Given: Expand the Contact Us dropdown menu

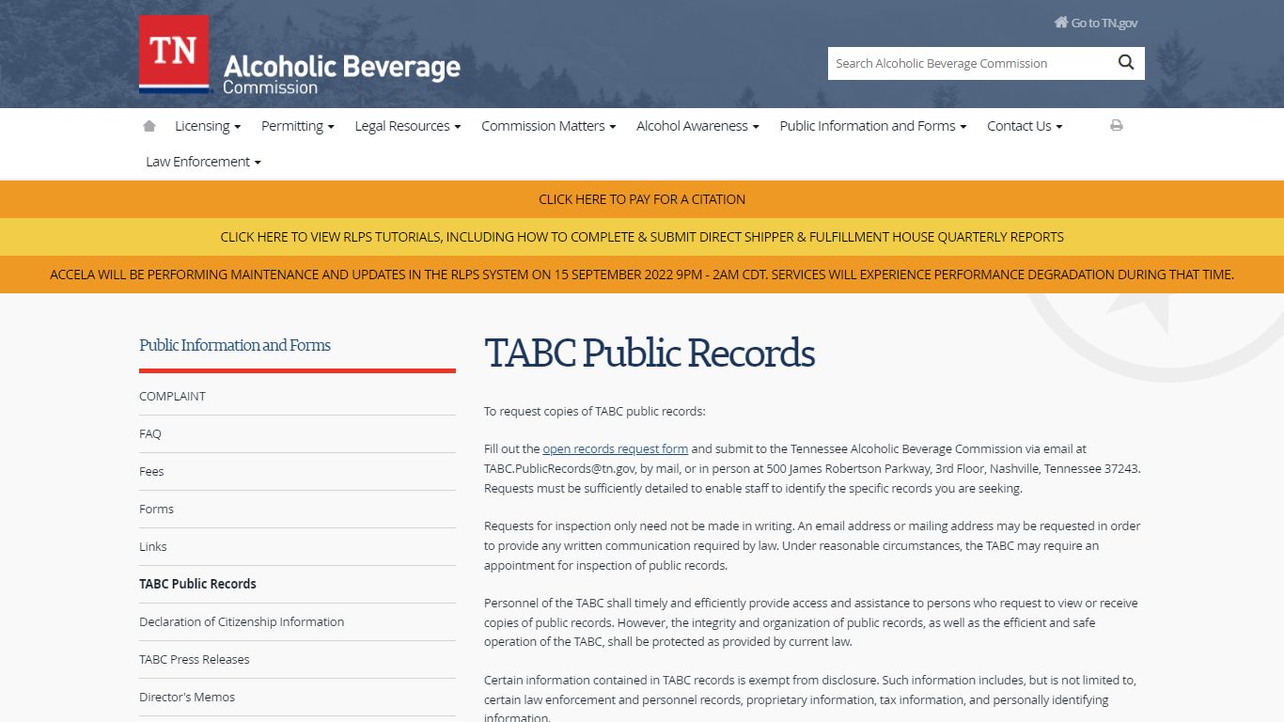Looking at the screenshot, I should [x=1024, y=126].
